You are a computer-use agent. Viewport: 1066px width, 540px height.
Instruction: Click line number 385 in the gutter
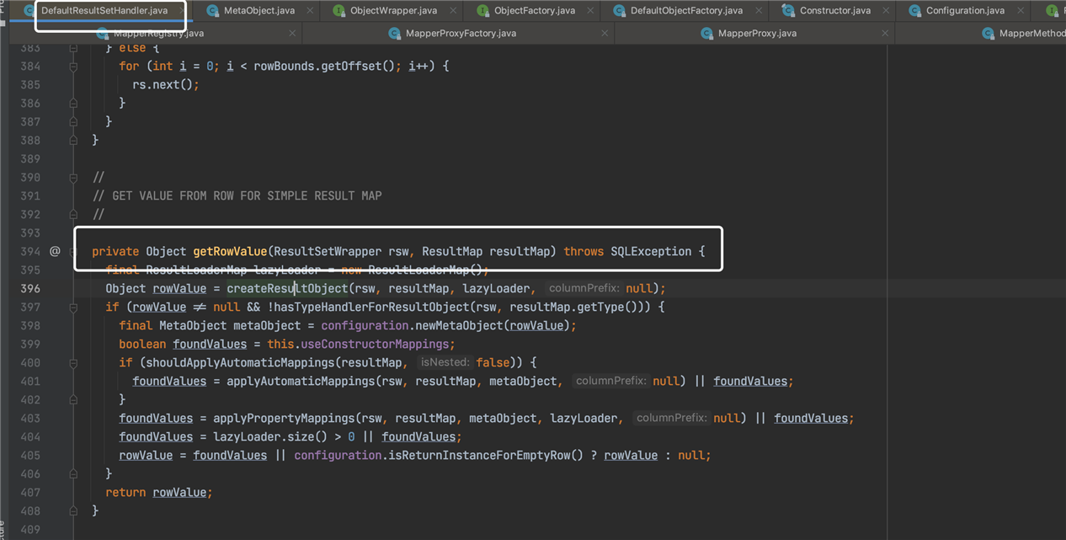pos(30,84)
